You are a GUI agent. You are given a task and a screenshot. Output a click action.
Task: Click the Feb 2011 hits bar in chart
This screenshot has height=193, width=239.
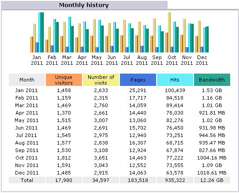point(55,36)
